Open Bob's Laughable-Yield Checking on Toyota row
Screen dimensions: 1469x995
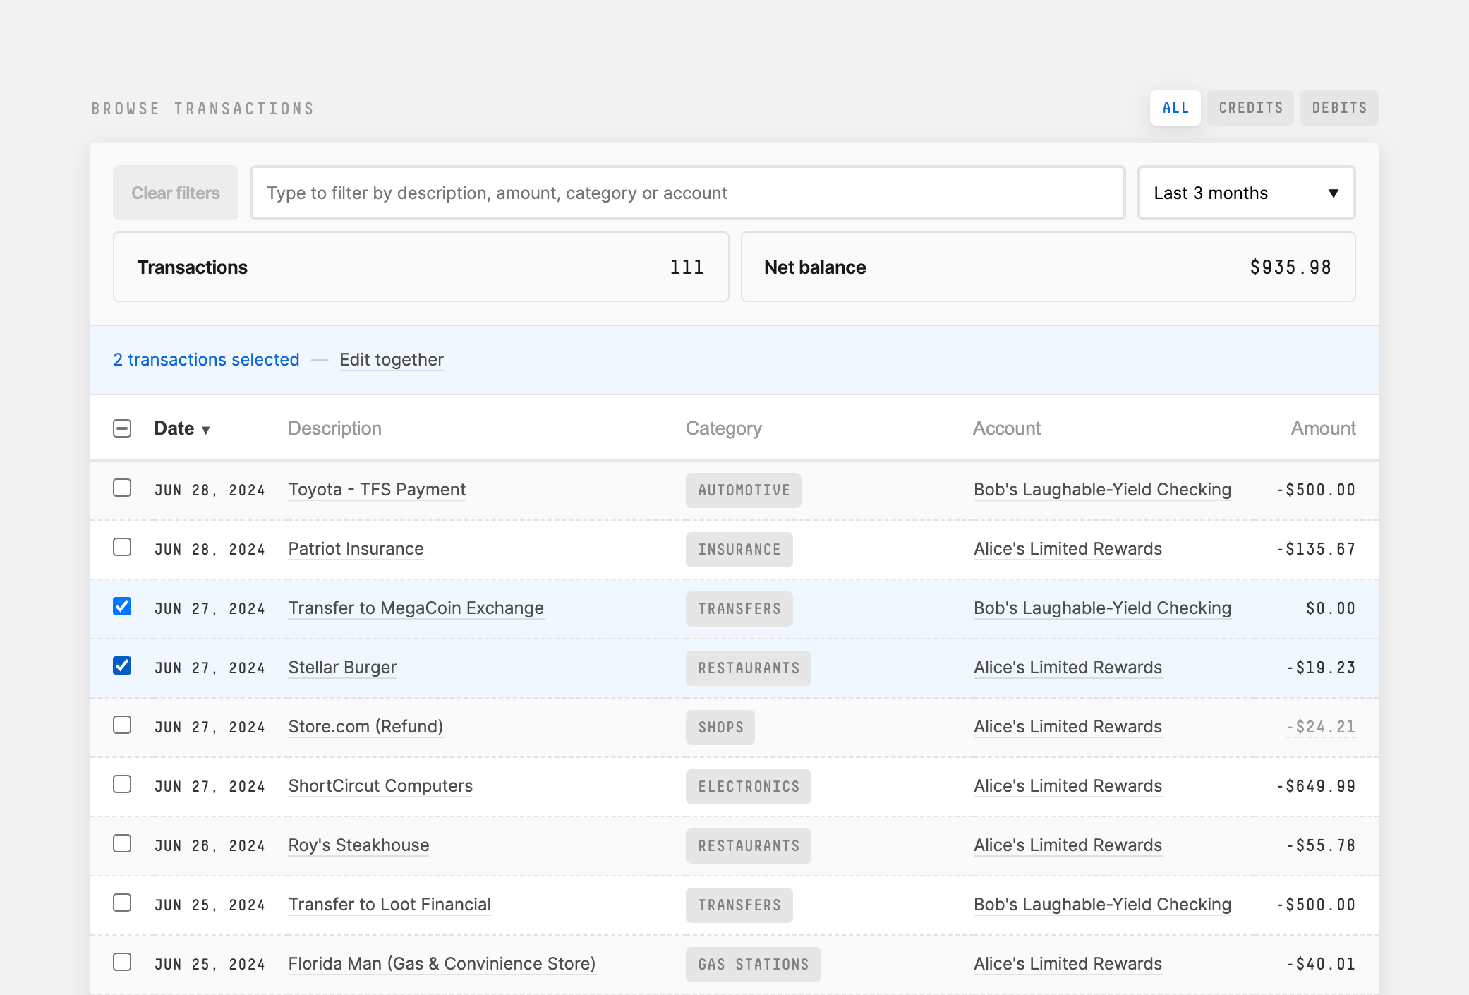1103,490
